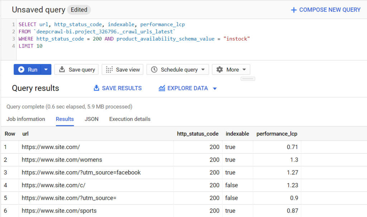This screenshot has height=217, width=367.
Task: Switch to the JSON tab
Action: pos(91,119)
